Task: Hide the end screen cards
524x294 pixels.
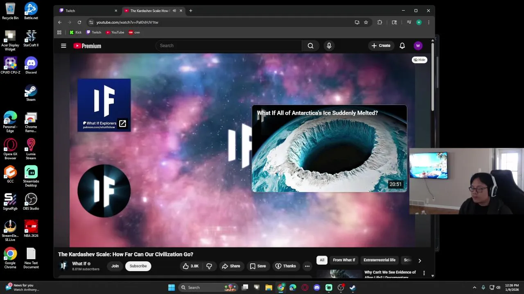Action: pyautogui.click(x=419, y=60)
